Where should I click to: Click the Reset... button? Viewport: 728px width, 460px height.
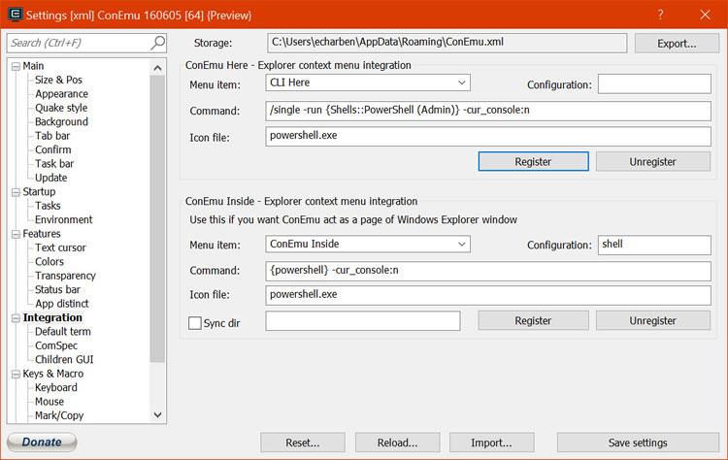[303, 443]
